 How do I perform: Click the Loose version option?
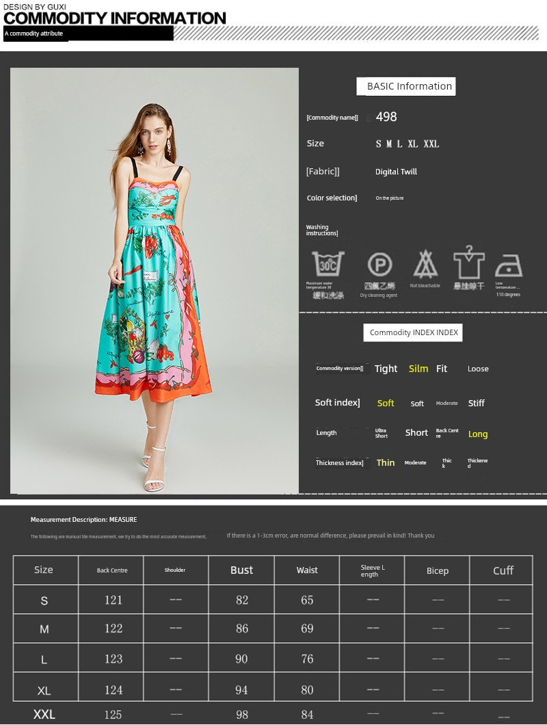(x=478, y=369)
